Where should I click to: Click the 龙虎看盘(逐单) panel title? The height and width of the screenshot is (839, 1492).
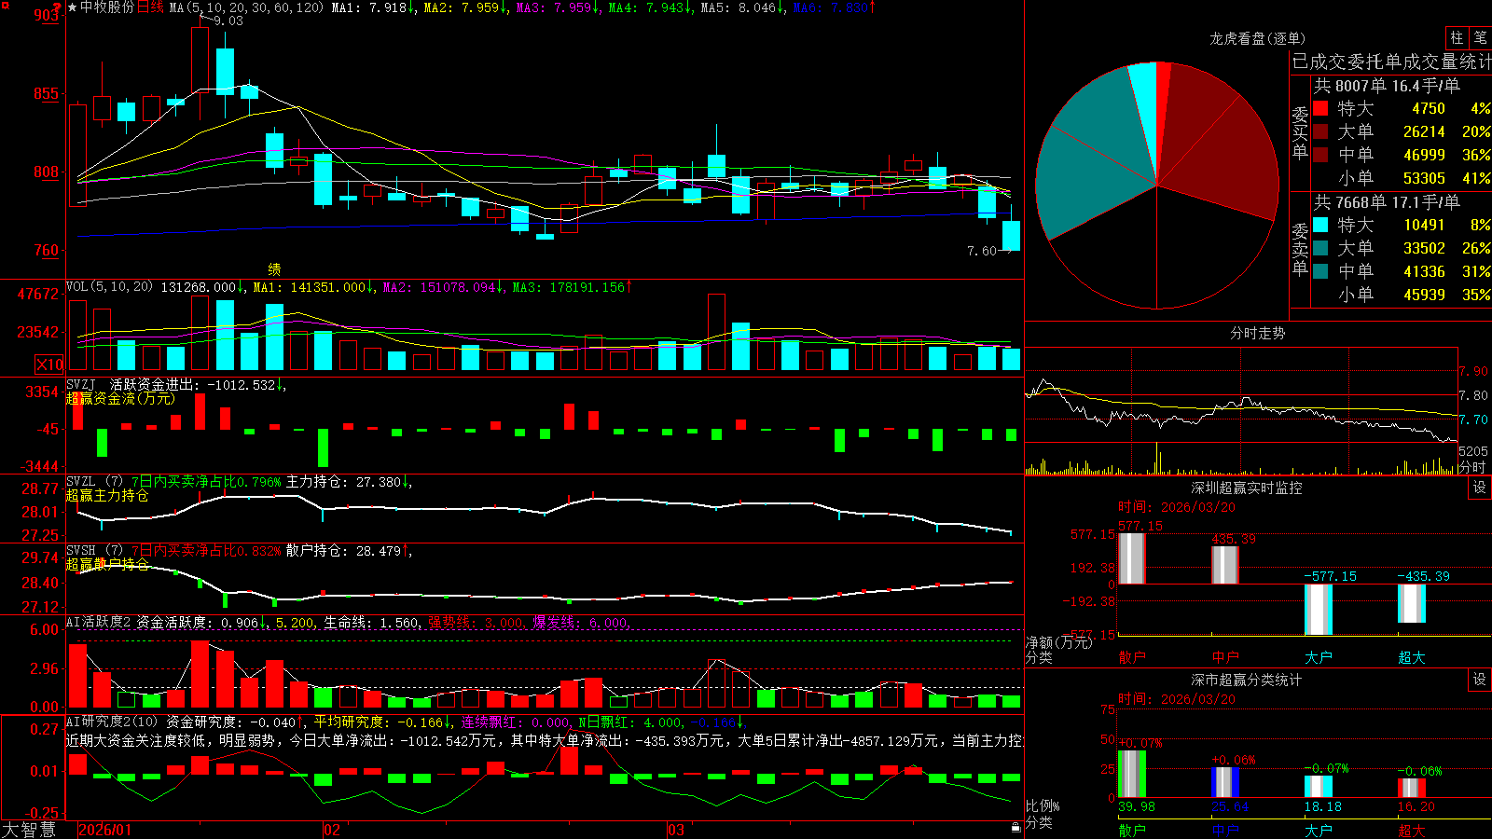(x=1257, y=38)
